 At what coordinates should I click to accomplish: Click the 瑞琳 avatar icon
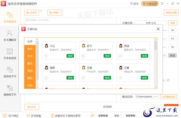46,68
